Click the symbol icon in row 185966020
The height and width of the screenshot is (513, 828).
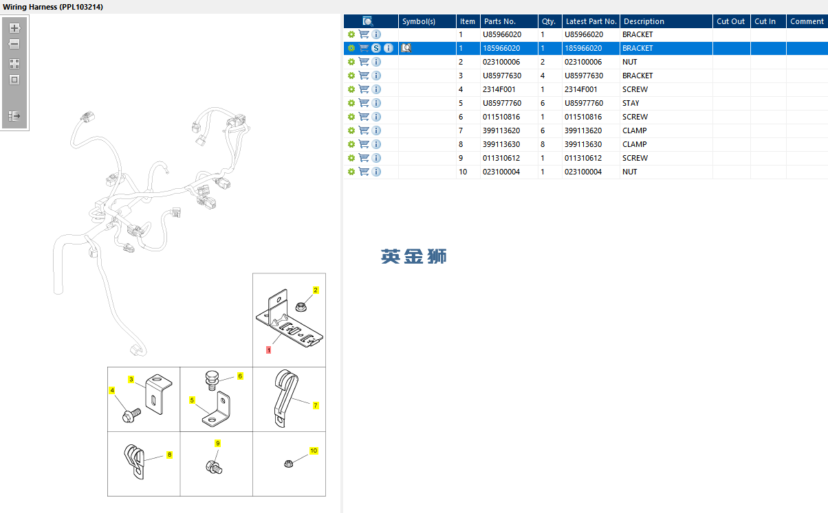[406, 48]
